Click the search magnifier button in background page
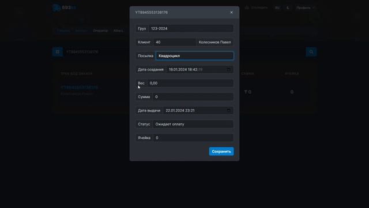This screenshot has height=208, width=369. click(311, 52)
